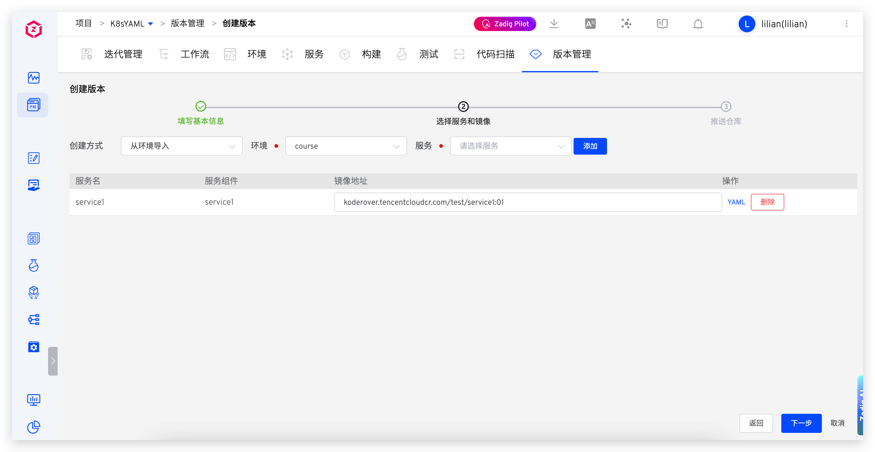Click the 添加 add button

pos(590,146)
